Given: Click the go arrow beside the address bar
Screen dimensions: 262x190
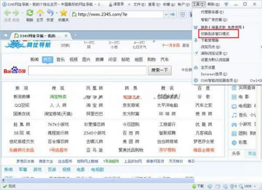Looking at the screenshot, I should tap(172, 14).
